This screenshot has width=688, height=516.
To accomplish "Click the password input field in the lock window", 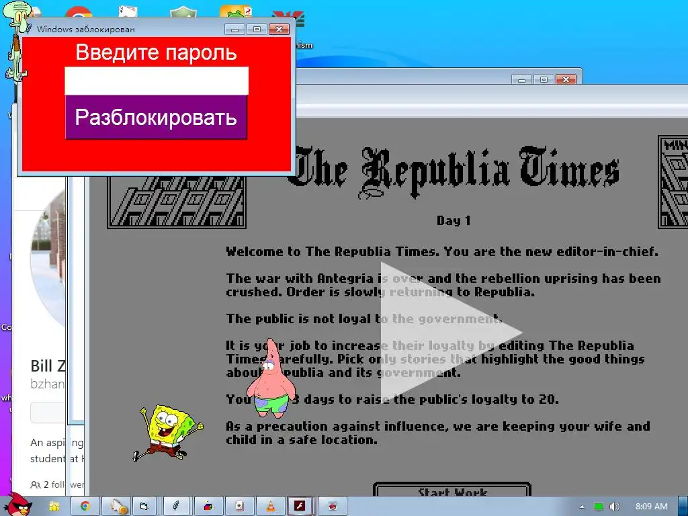I will coord(156,81).
